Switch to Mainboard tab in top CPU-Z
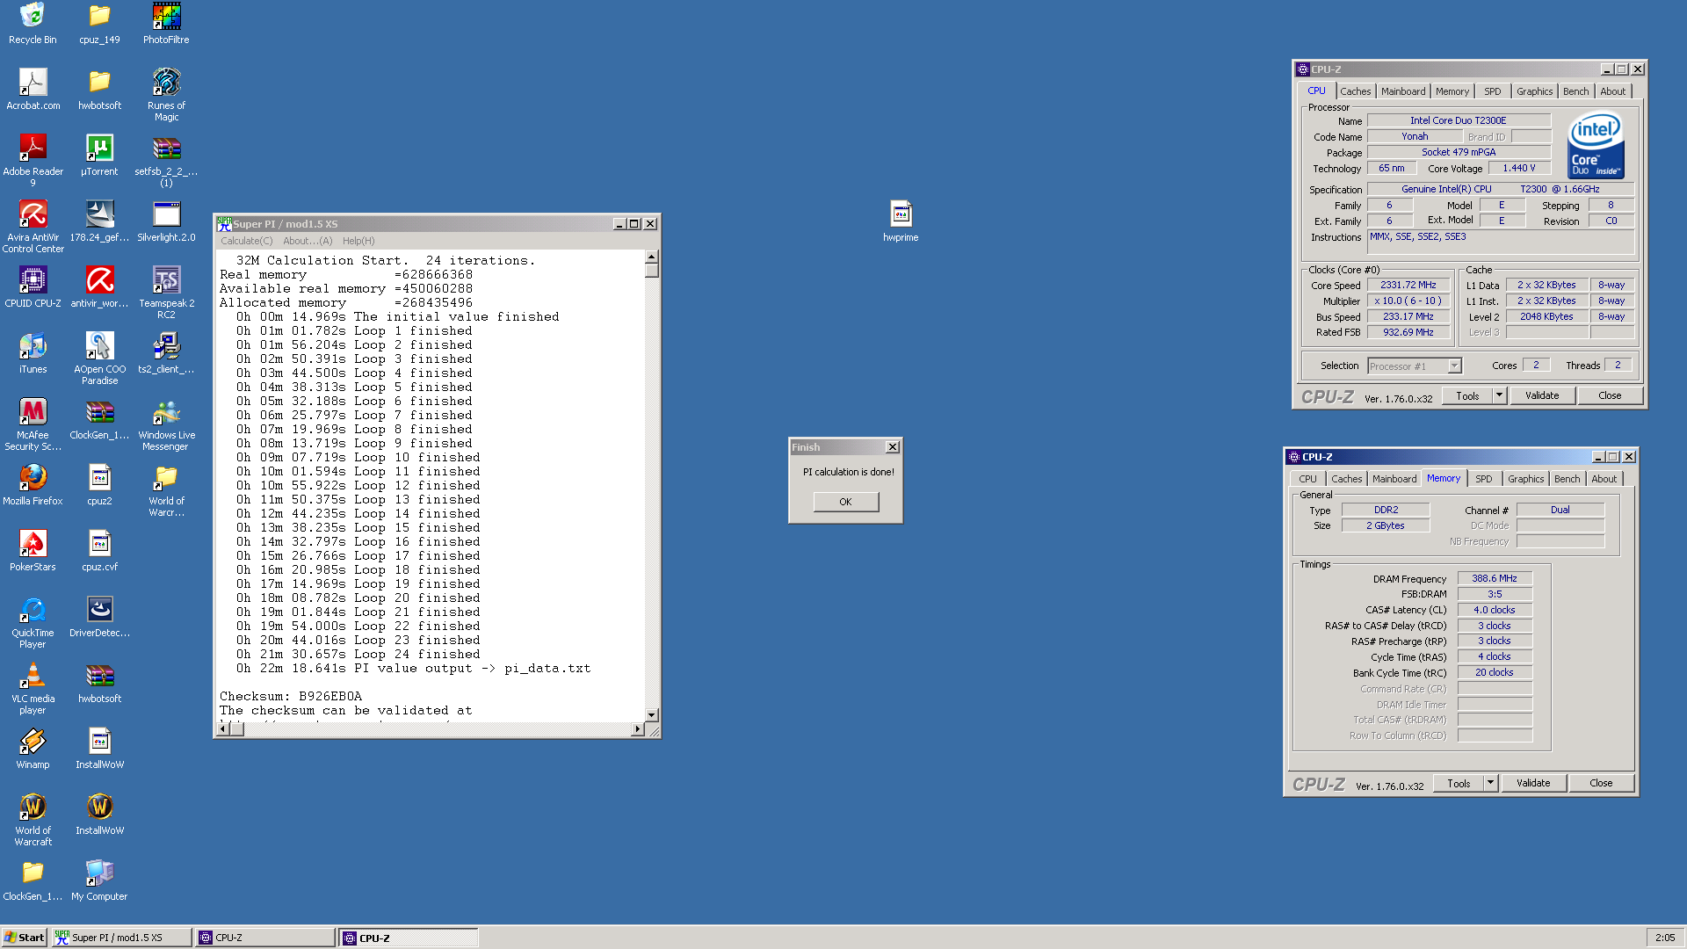Image resolution: width=1687 pixels, height=949 pixels. coord(1403,91)
